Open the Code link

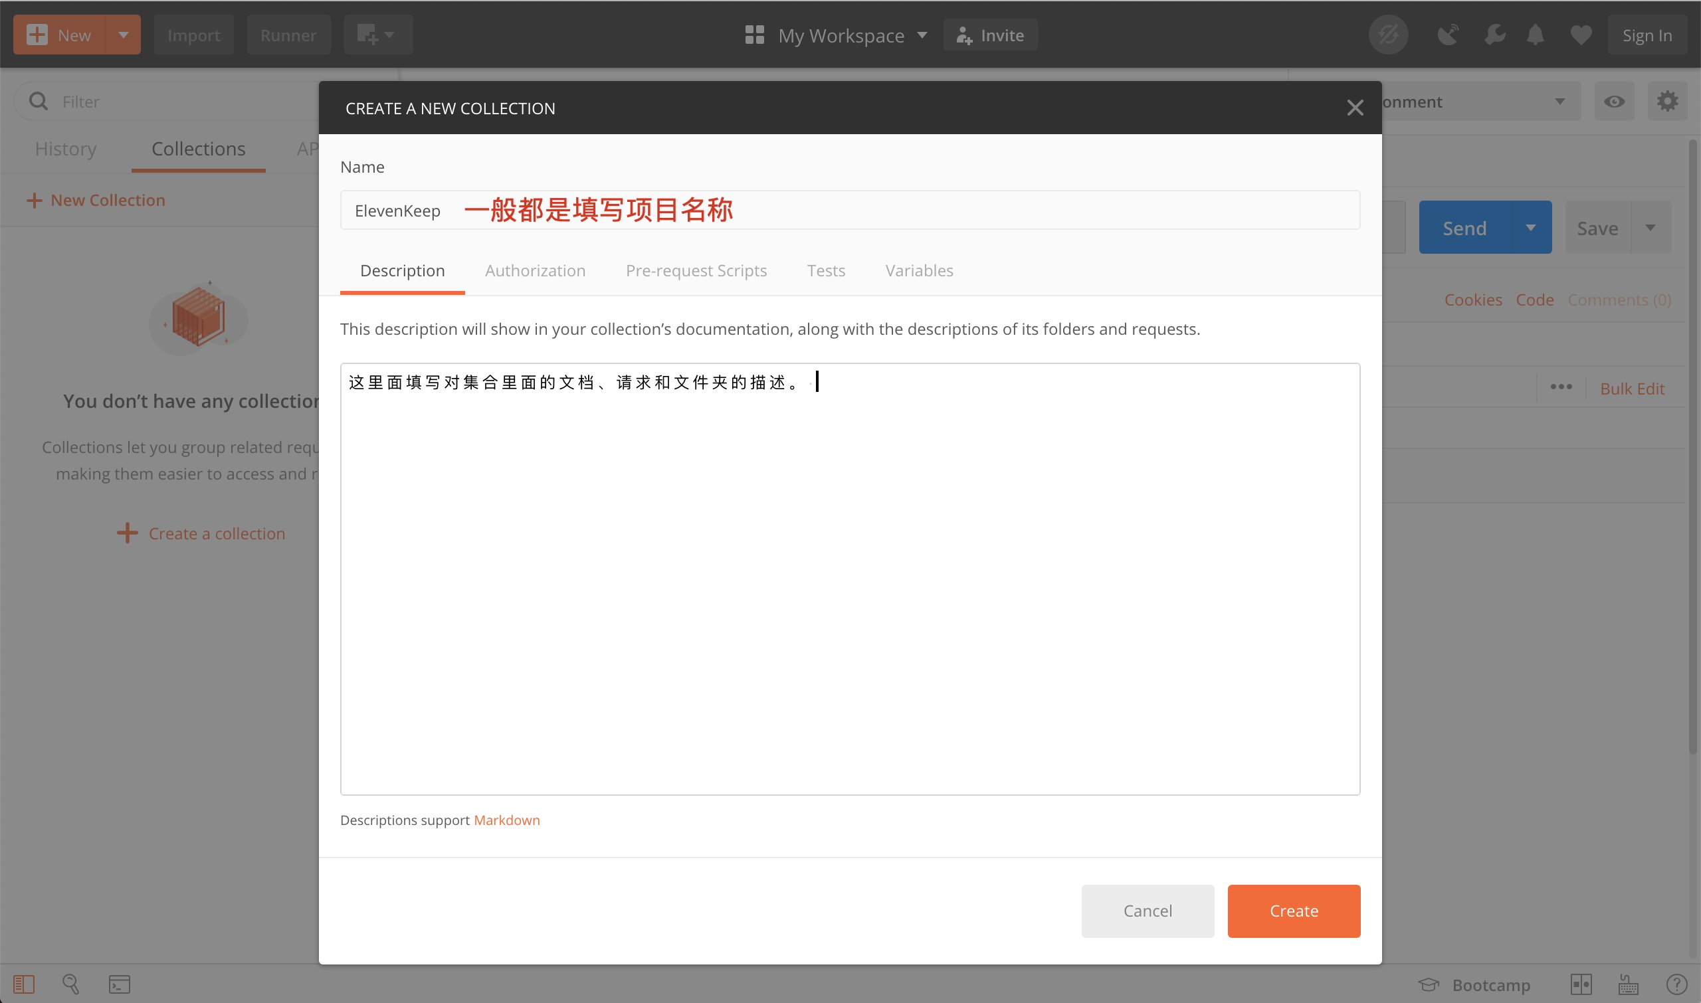click(x=1535, y=300)
